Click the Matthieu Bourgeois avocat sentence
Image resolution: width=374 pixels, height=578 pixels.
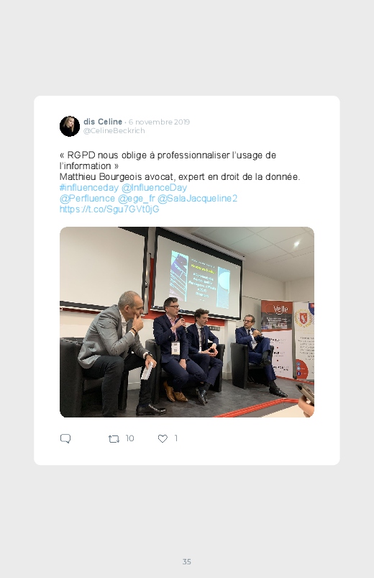point(180,177)
